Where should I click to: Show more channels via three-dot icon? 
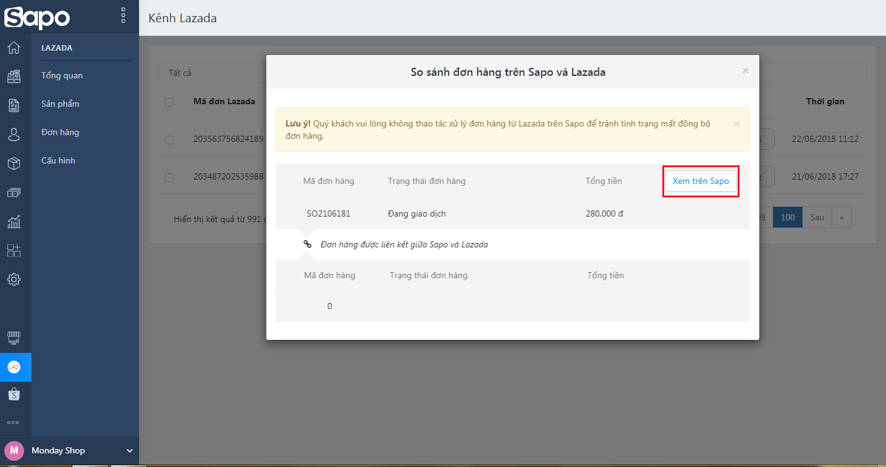click(x=14, y=423)
